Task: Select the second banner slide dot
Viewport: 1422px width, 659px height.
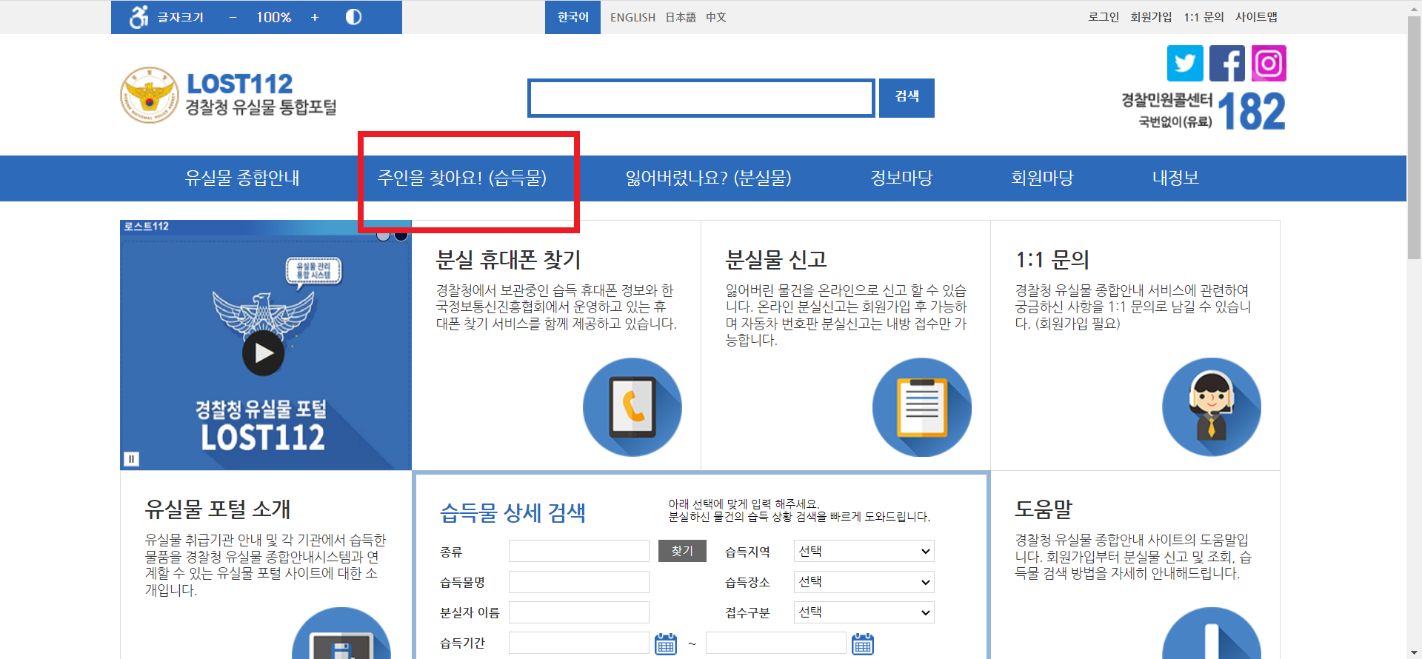Action: pyautogui.click(x=401, y=235)
